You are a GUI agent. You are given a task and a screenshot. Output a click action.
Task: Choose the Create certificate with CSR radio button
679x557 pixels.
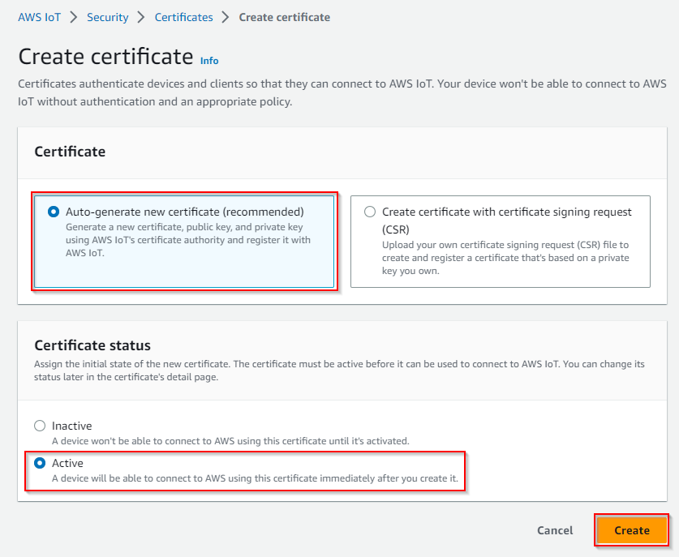click(x=370, y=212)
